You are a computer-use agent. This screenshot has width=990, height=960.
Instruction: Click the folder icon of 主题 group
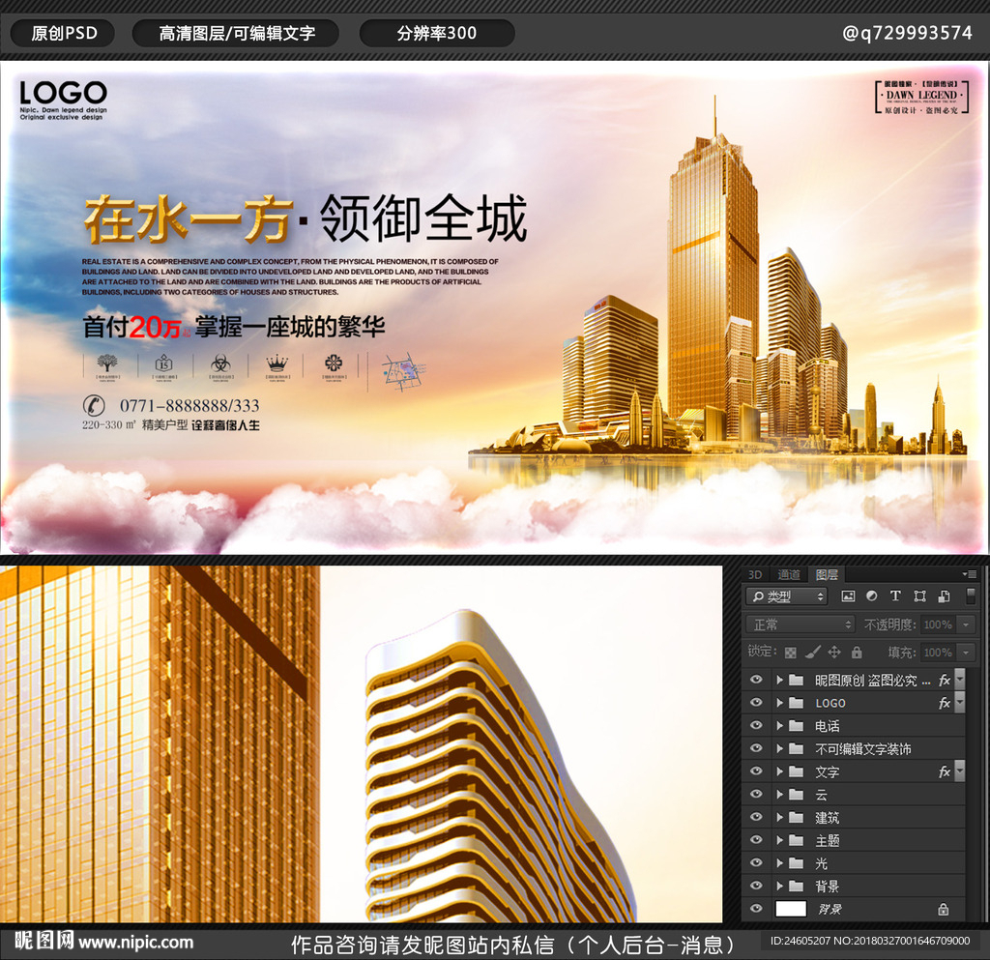tap(797, 840)
